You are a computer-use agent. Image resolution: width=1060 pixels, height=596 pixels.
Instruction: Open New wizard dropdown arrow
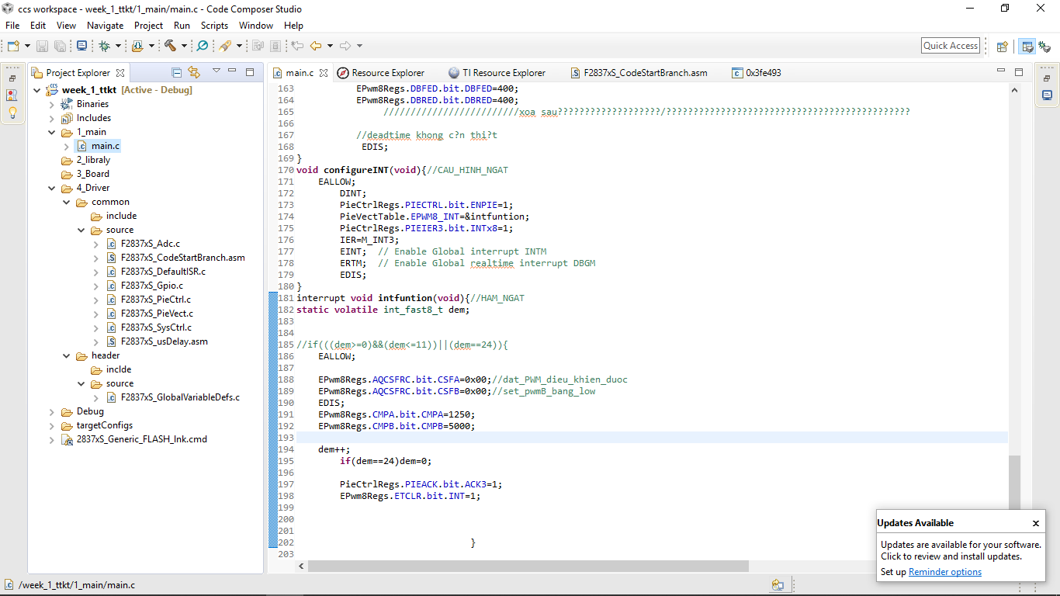coord(27,46)
